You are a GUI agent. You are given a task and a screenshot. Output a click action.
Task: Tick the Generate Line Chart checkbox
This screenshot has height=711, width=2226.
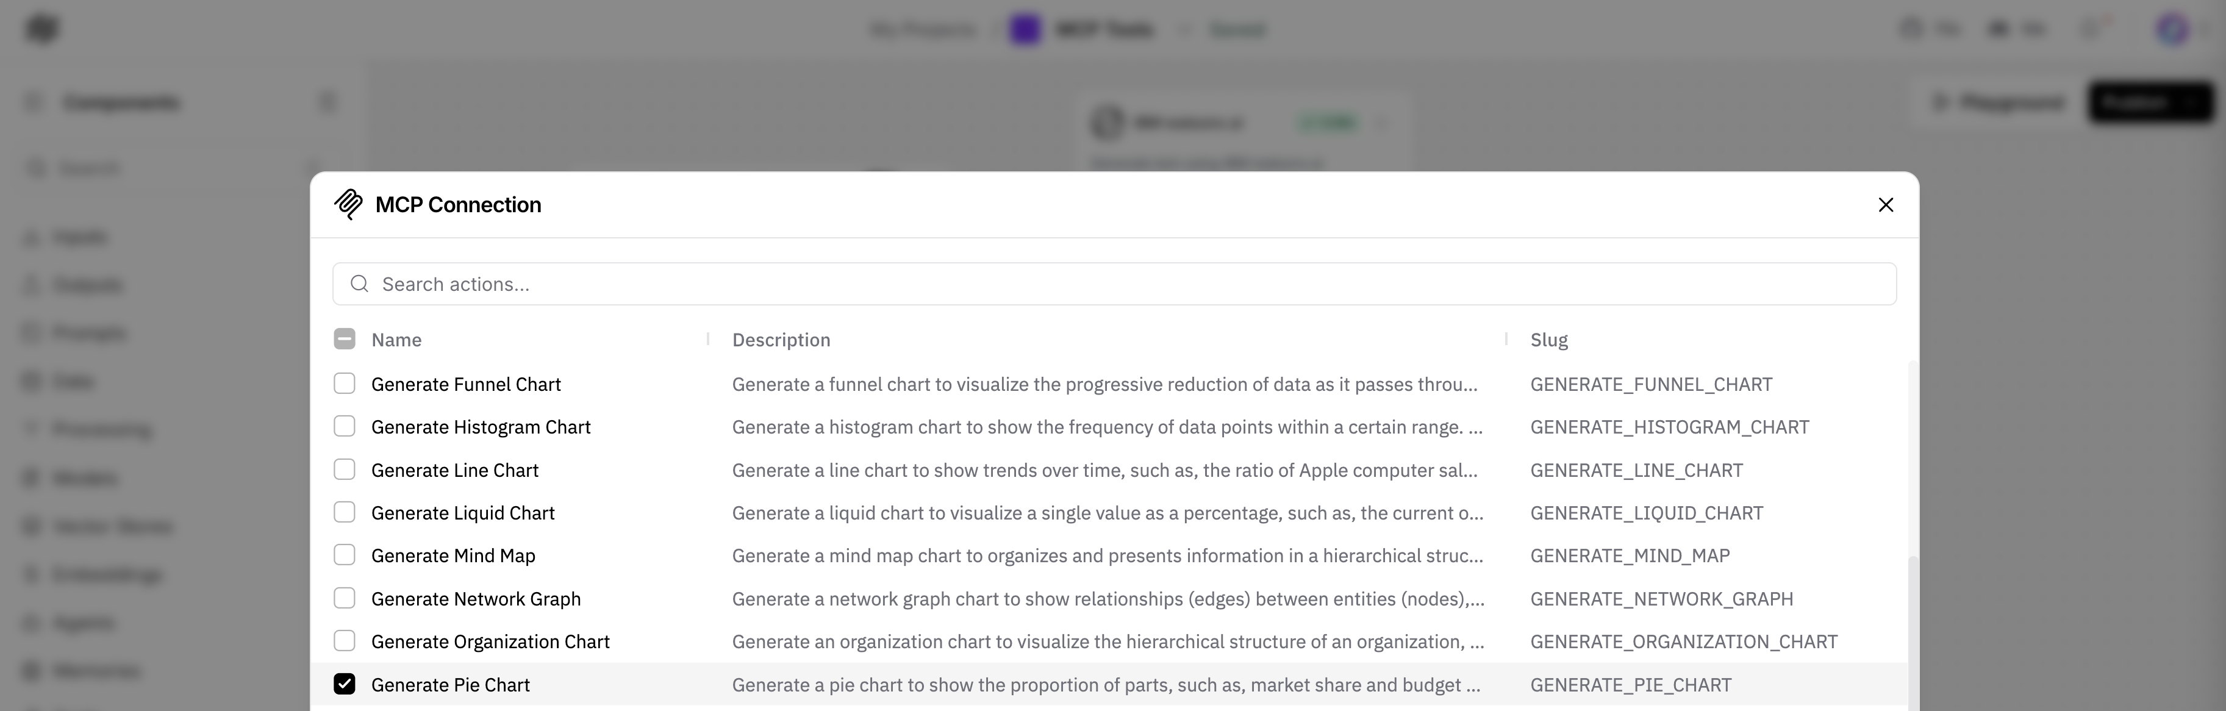click(344, 469)
